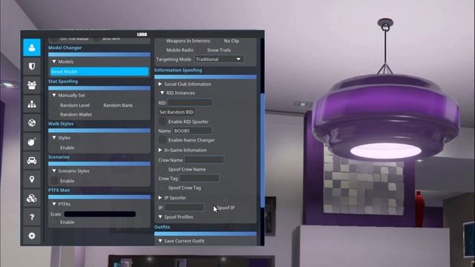Image resolution: width=475 pixels, height=267 pixels.
Task: Toggle Weapons In Interiors checkbox
Action: [160, 41]
